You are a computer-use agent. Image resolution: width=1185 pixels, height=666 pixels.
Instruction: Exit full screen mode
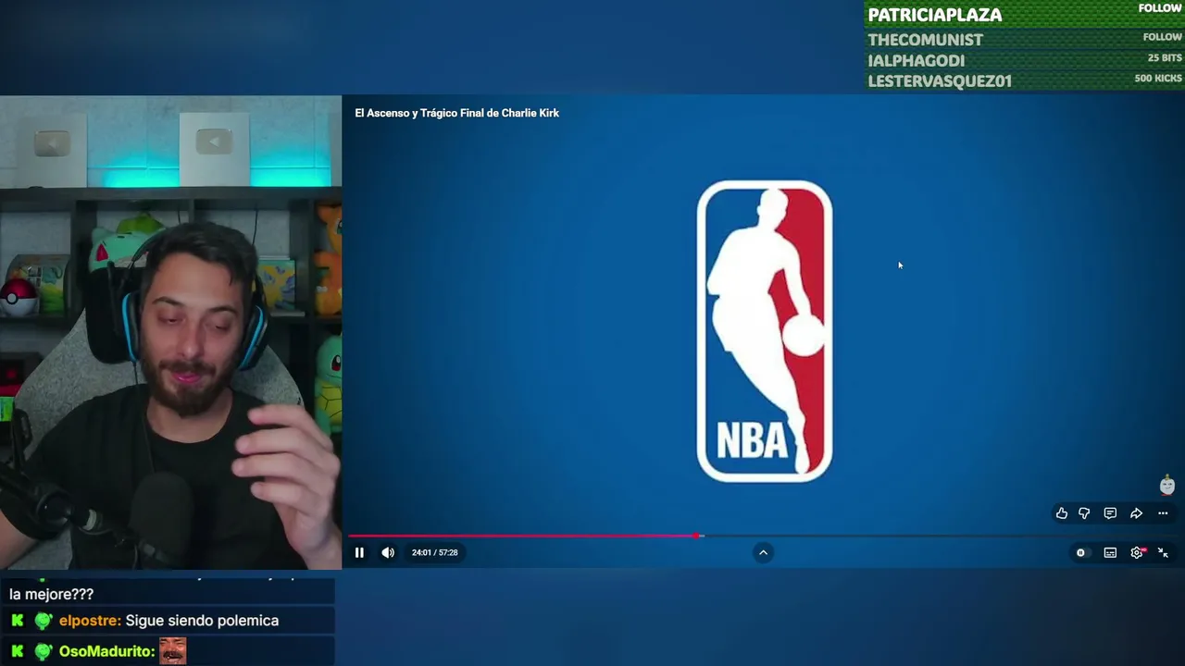click(x=1163, y=553)
